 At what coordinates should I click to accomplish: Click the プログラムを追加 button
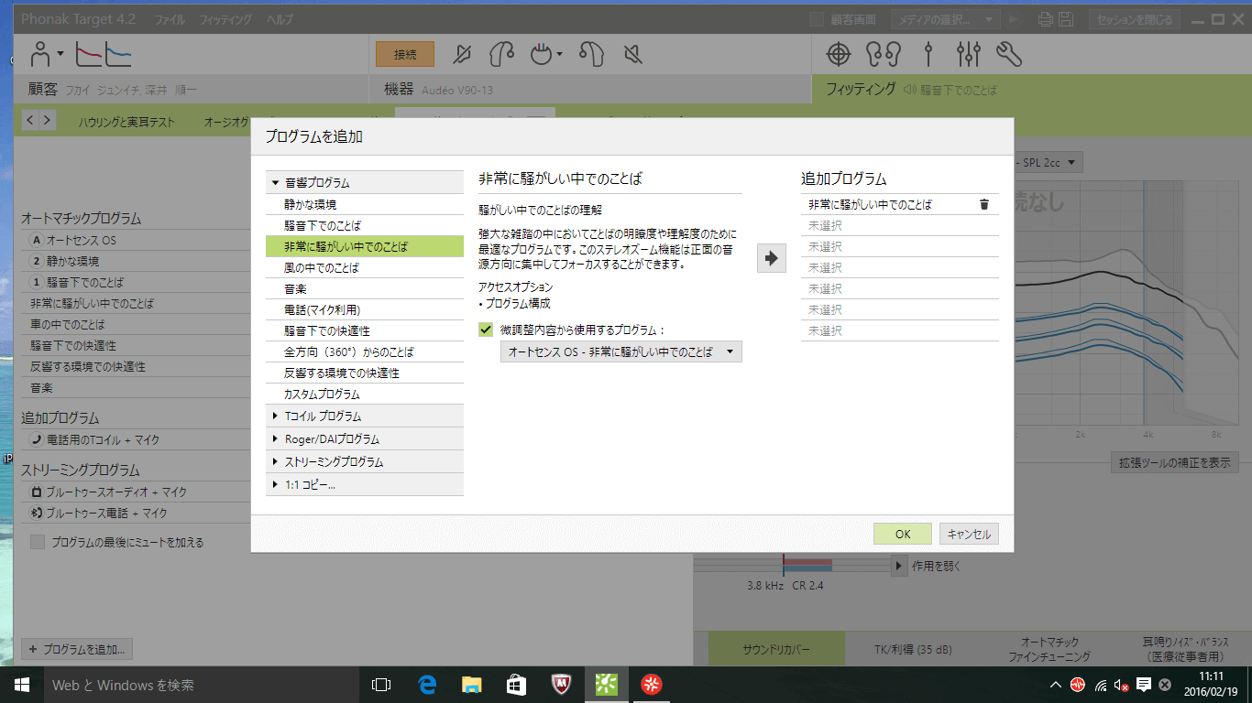(77, 649)
